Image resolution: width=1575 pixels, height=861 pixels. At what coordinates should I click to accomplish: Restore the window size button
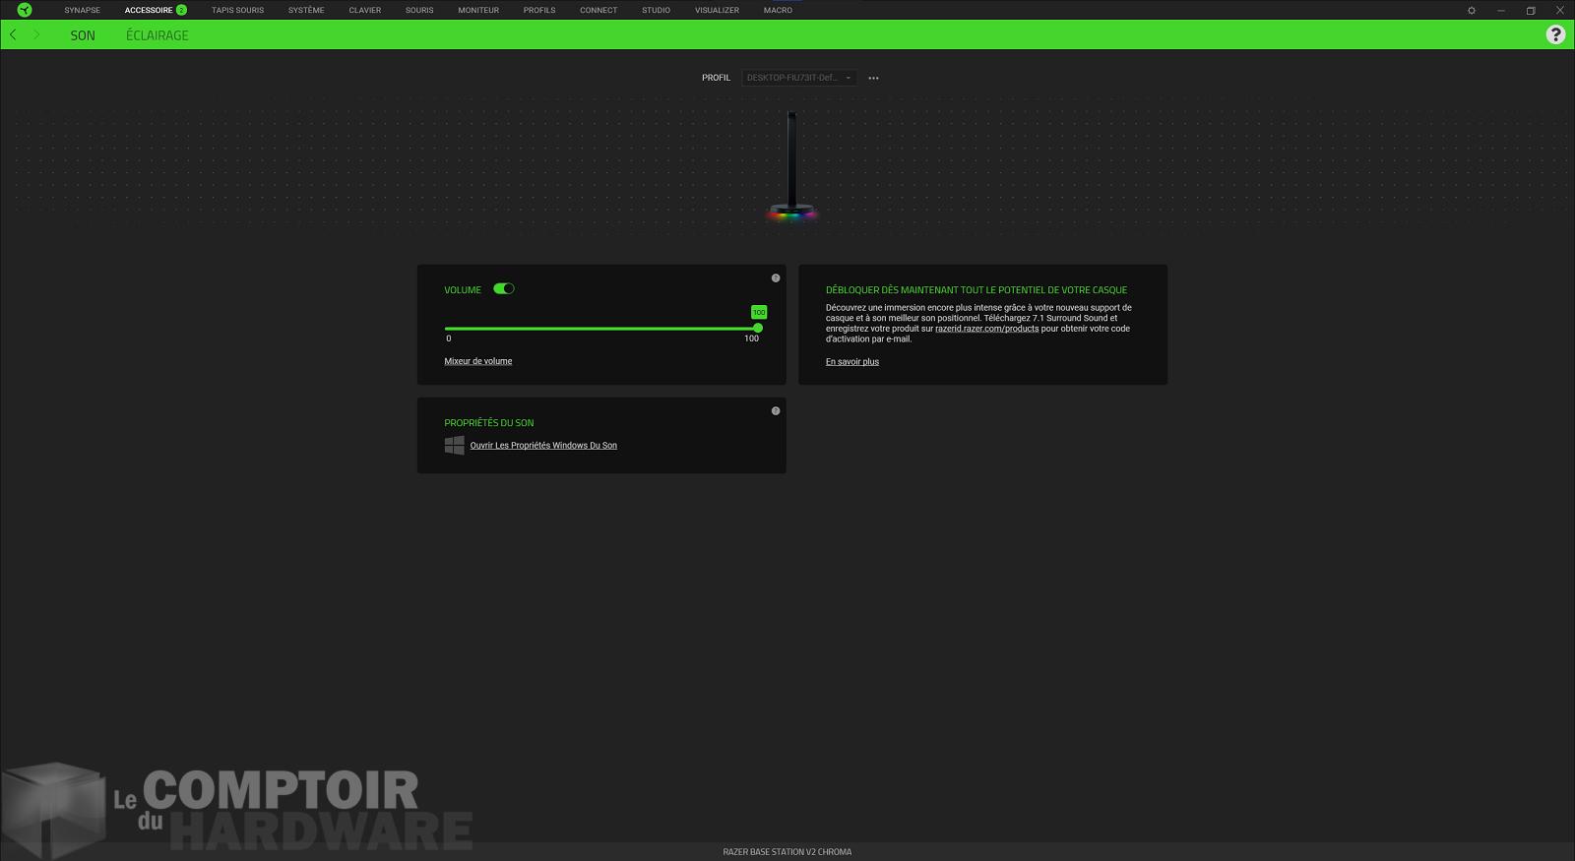(1531, 10)
